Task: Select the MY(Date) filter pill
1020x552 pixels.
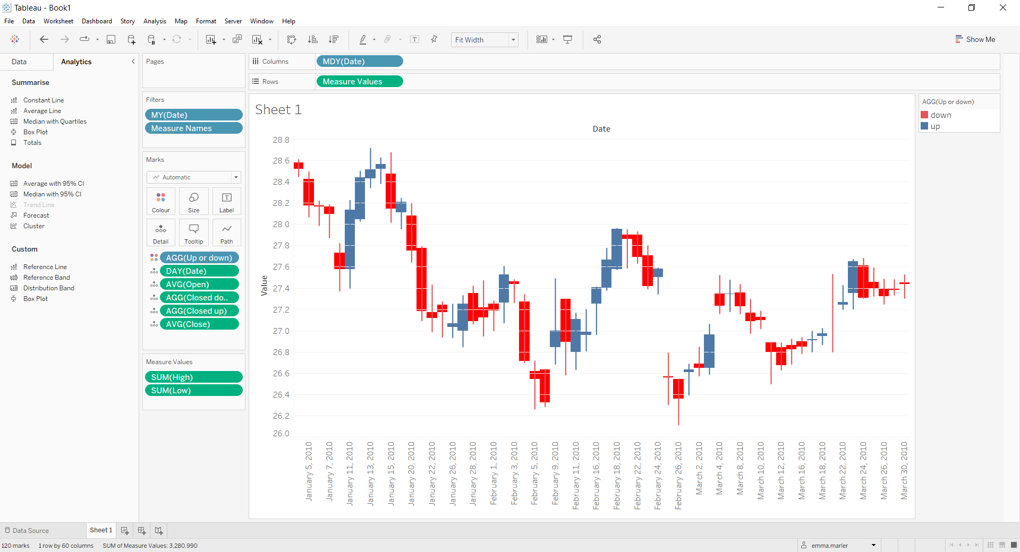Action: click(194, 115)
